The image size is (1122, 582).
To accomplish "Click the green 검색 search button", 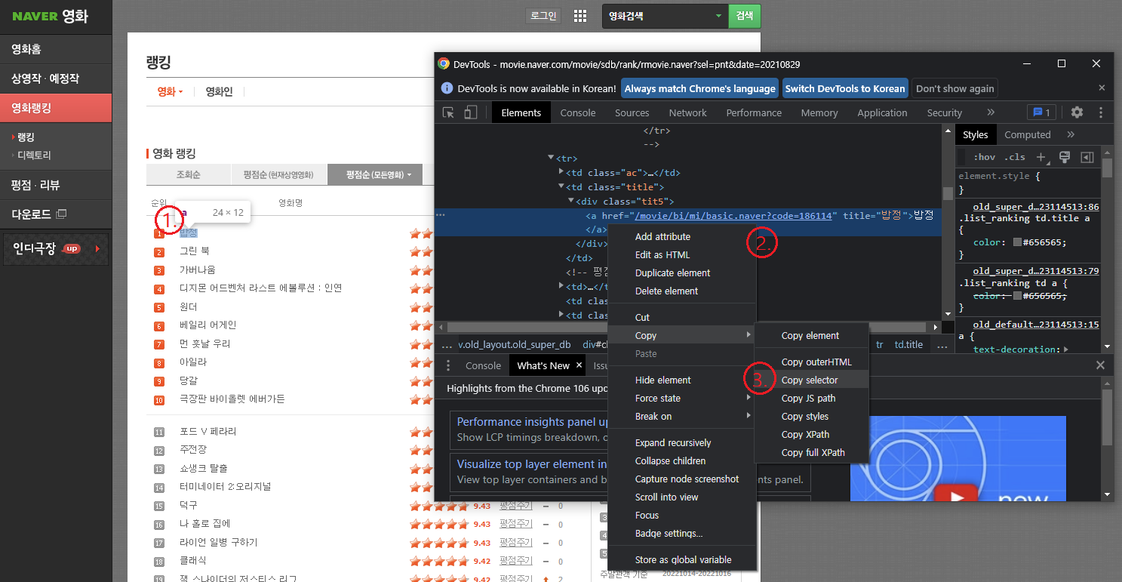I will [x=745, y=16].
